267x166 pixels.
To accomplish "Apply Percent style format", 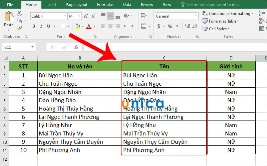I will tap(170, 26).
